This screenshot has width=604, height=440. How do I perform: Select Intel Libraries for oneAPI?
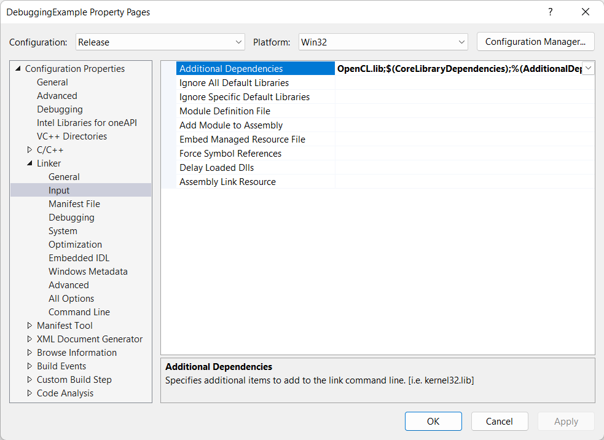pyautogui.click(x=87, y=123)
